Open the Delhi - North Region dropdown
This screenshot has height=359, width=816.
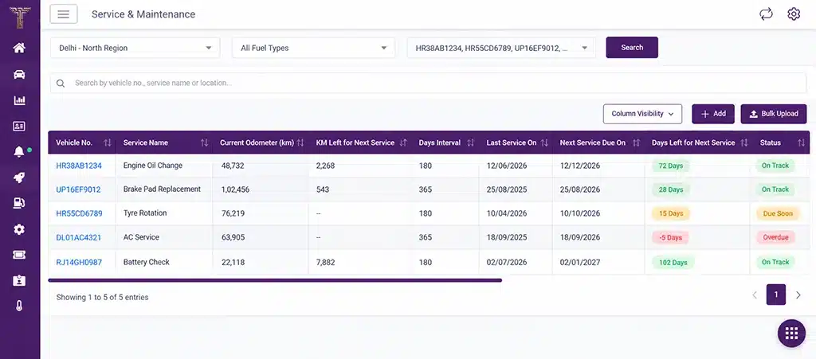coord(135,48)
